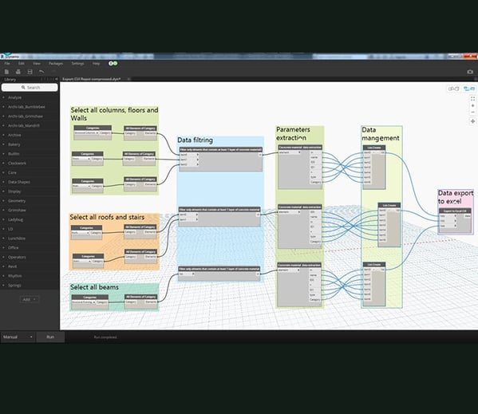Toggle the green notification pill in the menu bar
The width and height of the screenshot is (478, 414).
click(113, 63)
